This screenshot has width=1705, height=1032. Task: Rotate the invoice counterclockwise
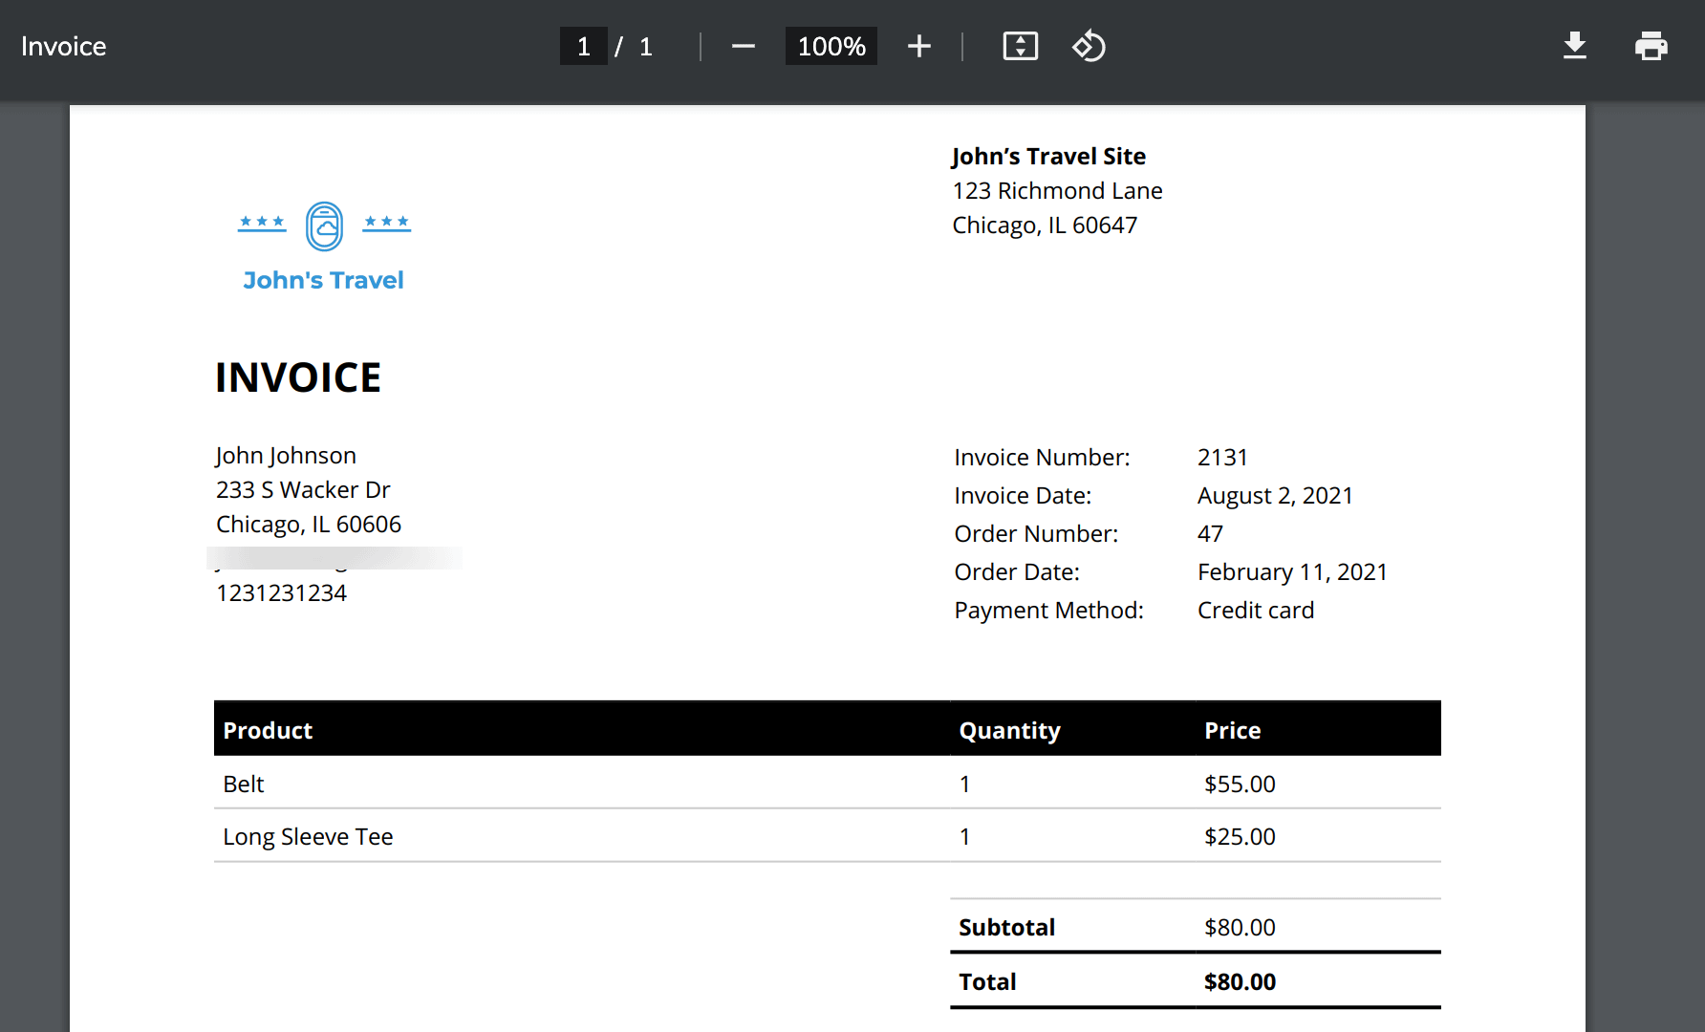(1089, 45)
